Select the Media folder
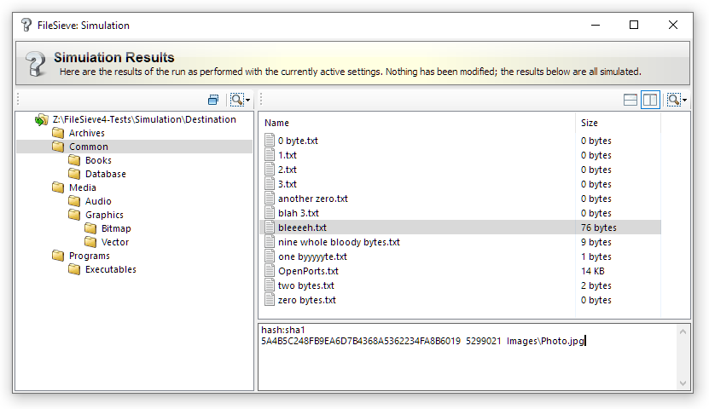 tap(82, 187)
